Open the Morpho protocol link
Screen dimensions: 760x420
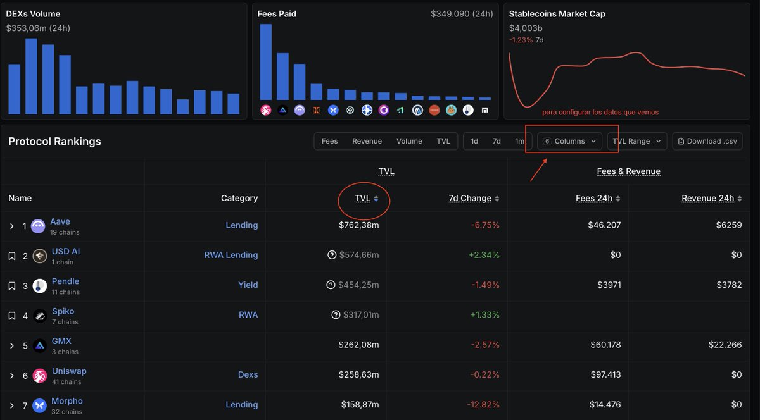coord(67,401)
